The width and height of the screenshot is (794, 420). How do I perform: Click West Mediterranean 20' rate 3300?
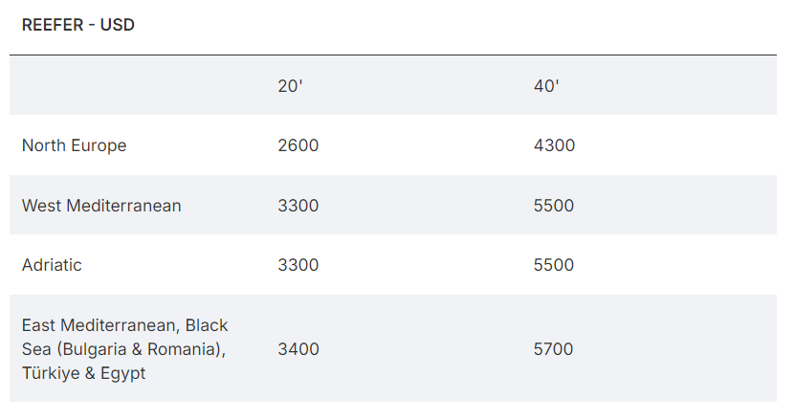[x=298, y=205]
